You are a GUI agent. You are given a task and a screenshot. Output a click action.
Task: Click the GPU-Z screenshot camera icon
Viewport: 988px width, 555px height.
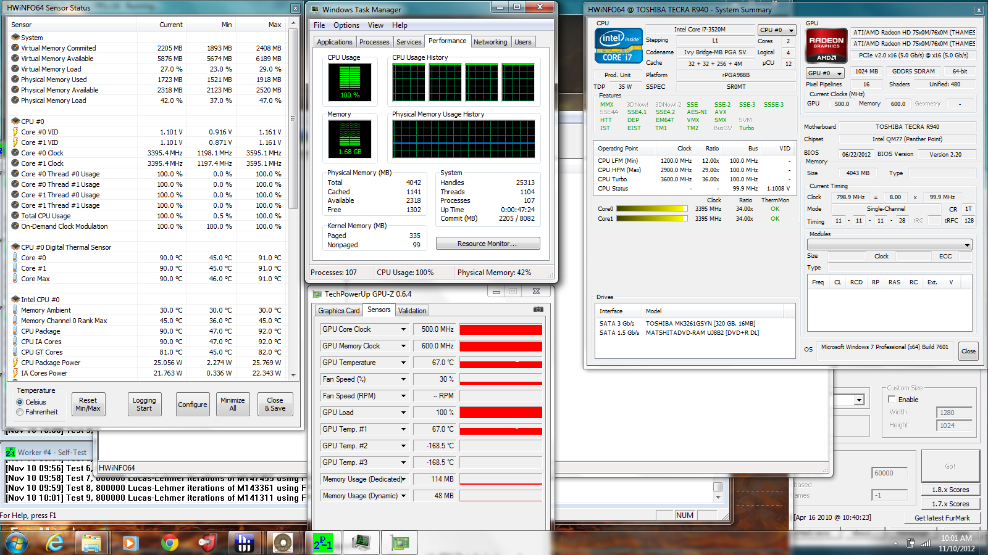[538, 310]
